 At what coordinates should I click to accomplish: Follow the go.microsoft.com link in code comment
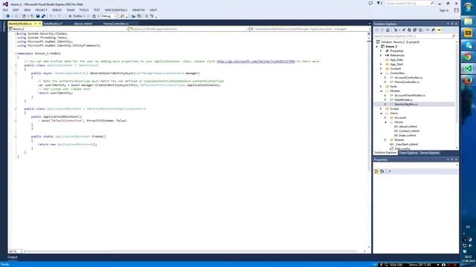coord(256,61)
